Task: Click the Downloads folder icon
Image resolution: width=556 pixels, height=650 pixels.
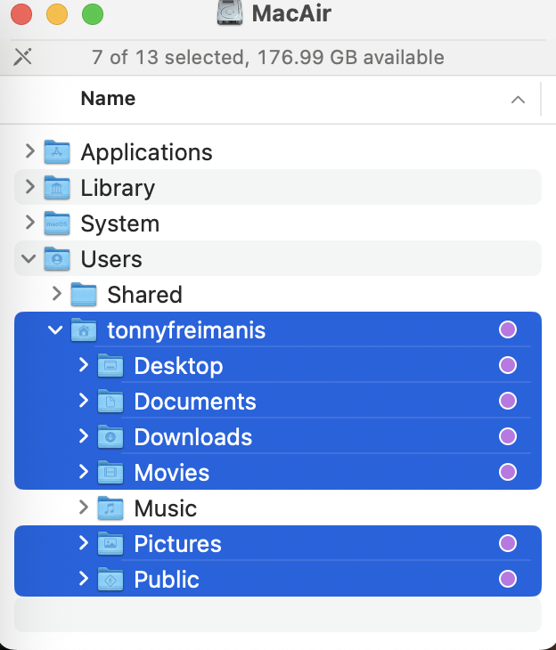Action: 110,437
